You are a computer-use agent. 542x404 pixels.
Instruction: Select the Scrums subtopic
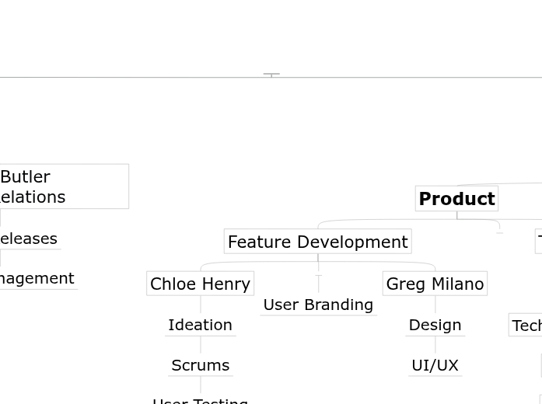click(200, 365)
